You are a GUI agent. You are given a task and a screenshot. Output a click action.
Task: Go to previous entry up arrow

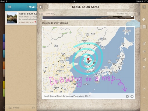[144, 97]
